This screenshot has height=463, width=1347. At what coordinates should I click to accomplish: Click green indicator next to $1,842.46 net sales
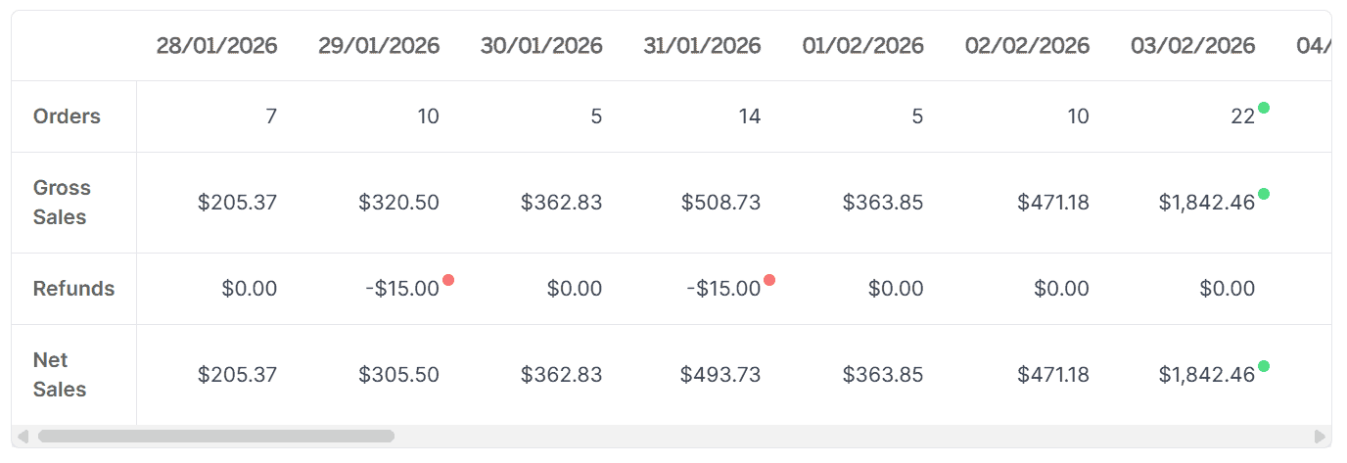pos(1264,366)
